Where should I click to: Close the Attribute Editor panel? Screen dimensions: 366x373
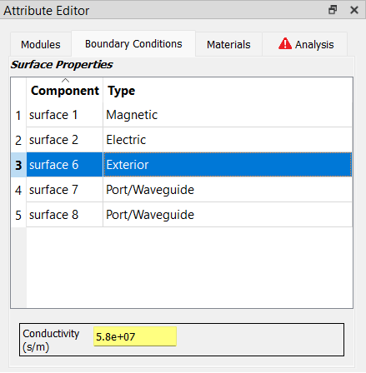(x=354, y=10)
